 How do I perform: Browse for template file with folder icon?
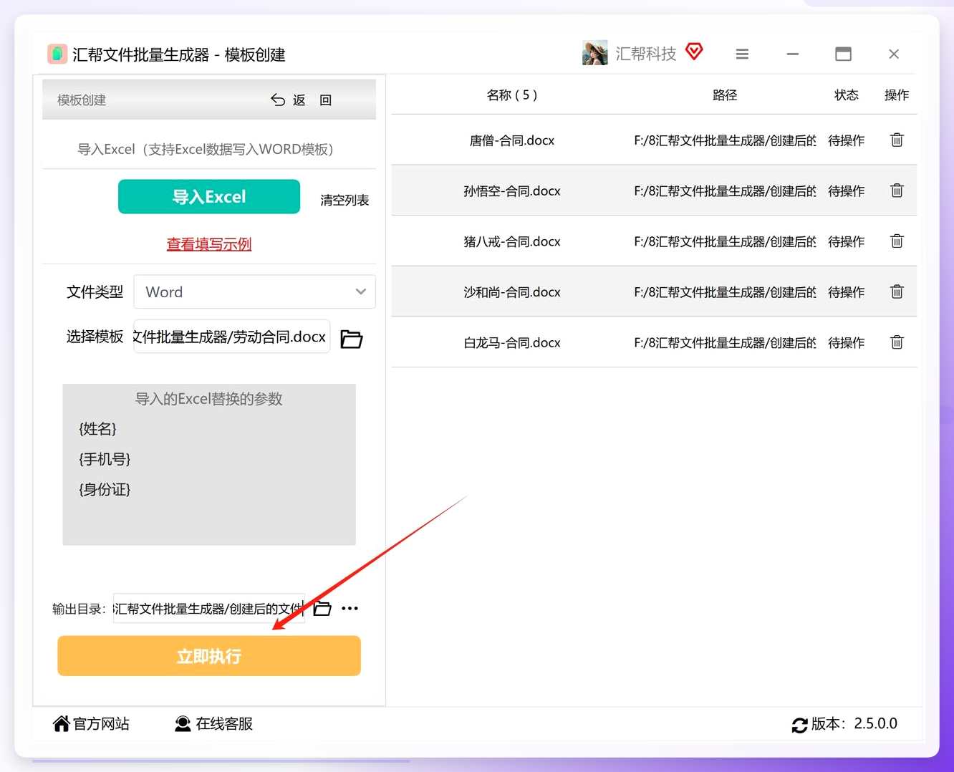[x=351, y=339]
